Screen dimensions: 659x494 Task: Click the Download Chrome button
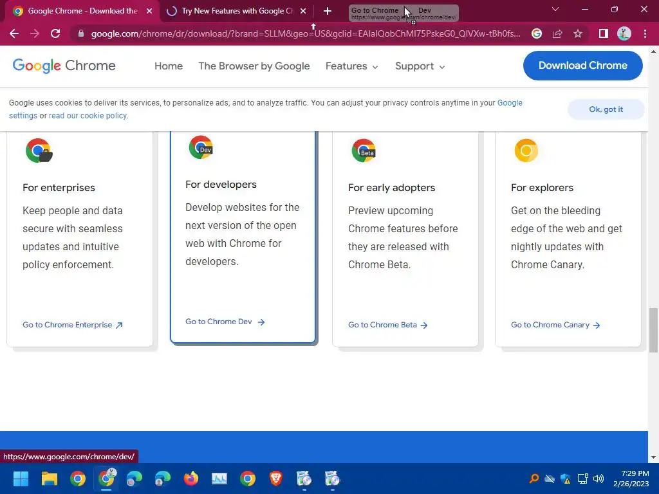582,66
